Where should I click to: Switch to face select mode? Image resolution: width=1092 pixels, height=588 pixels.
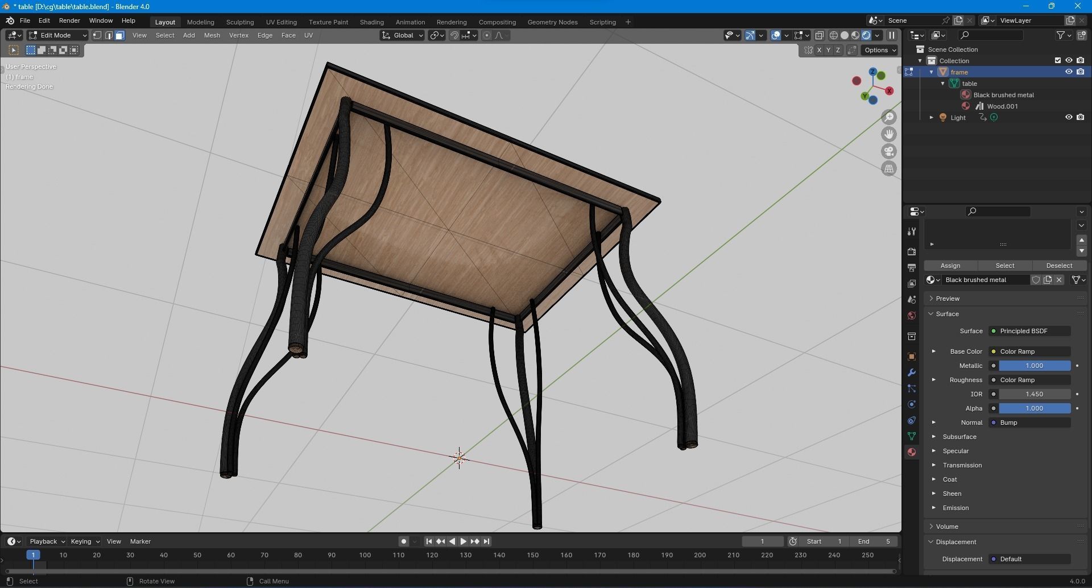119,35
